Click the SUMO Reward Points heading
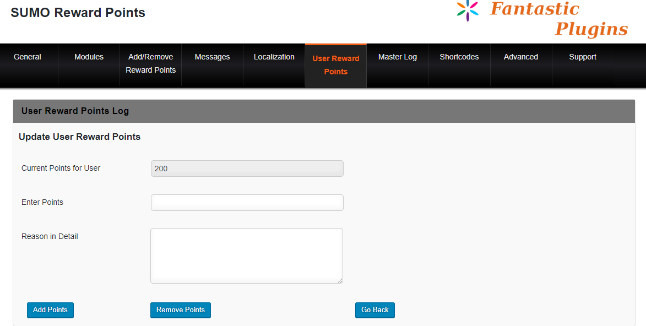The image size is (646, 326). point(78,12)
